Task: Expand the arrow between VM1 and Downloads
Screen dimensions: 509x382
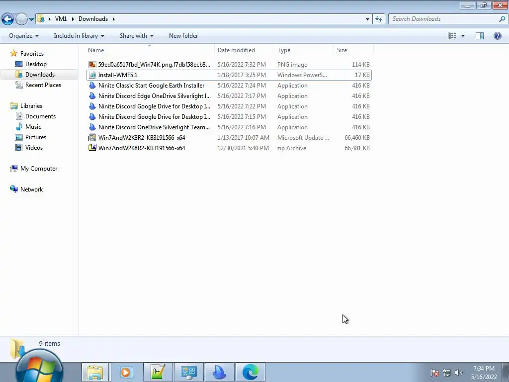Action: click(73, 19)
